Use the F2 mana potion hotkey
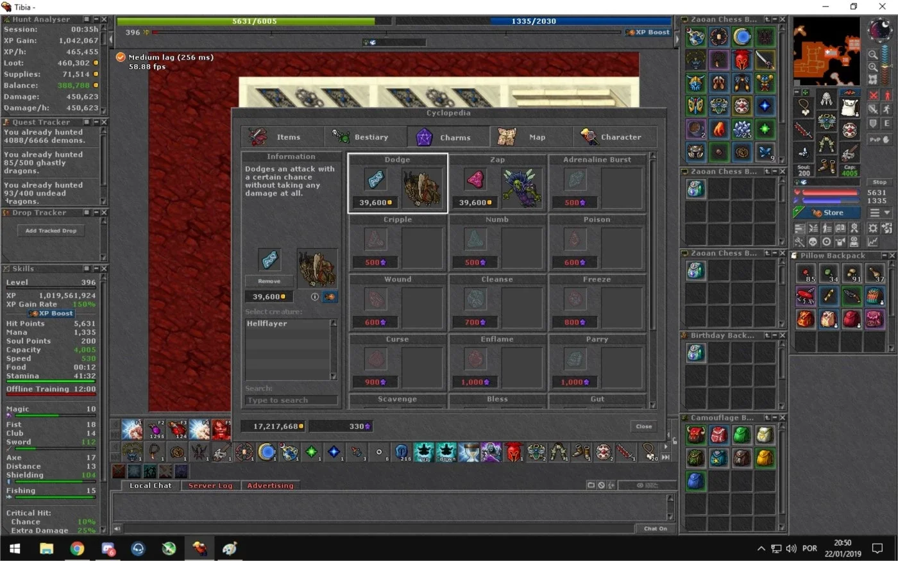The width and height of the screenshot is (898, 561). tap(156, 430)
